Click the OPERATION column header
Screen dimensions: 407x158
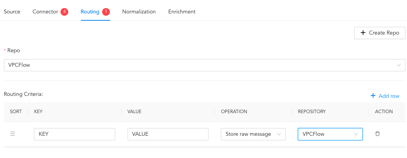(x=234, y=112)
